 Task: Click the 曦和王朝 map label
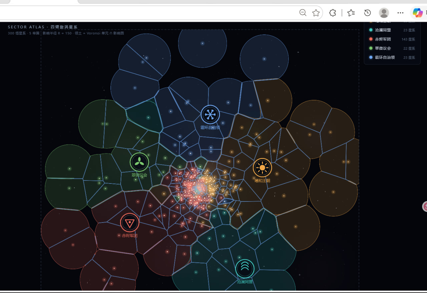262,181
